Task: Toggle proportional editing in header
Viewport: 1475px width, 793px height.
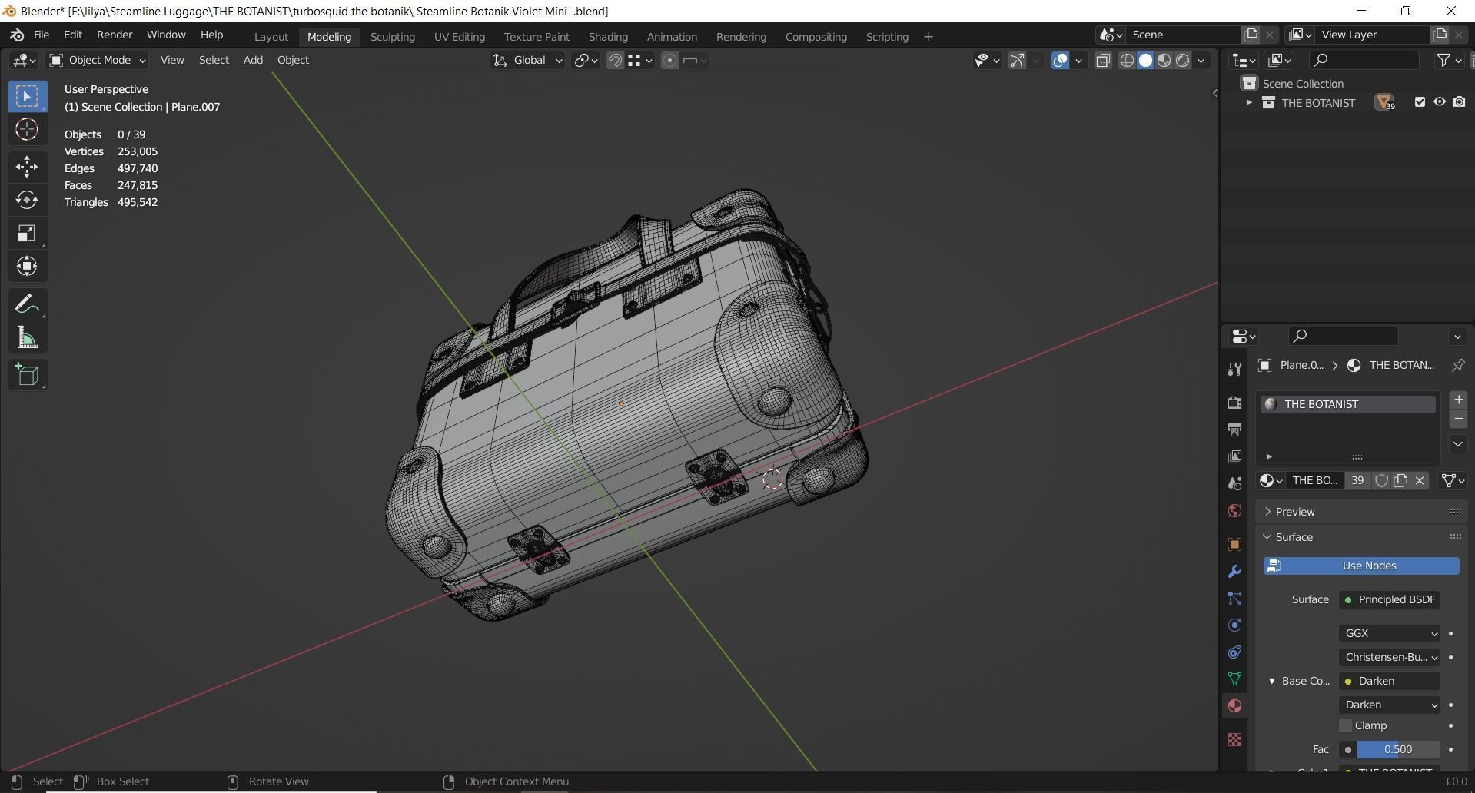Action: point(669,61)
